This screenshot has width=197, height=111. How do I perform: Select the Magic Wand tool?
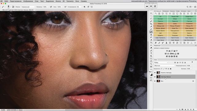pos(151,21)
